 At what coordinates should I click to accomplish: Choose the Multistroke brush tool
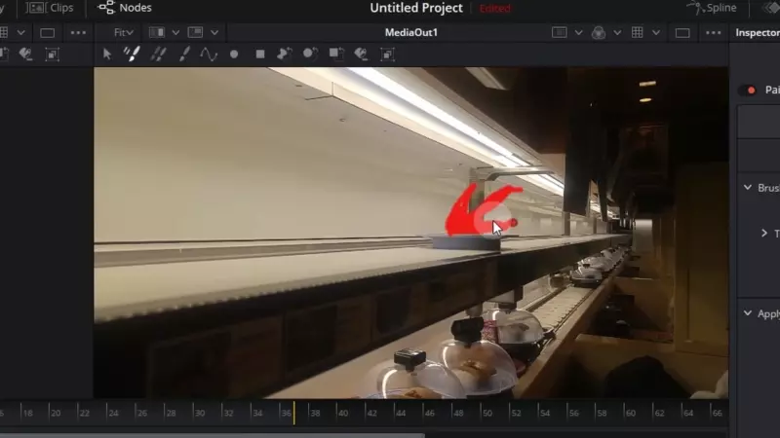click(x=132, y=54)
